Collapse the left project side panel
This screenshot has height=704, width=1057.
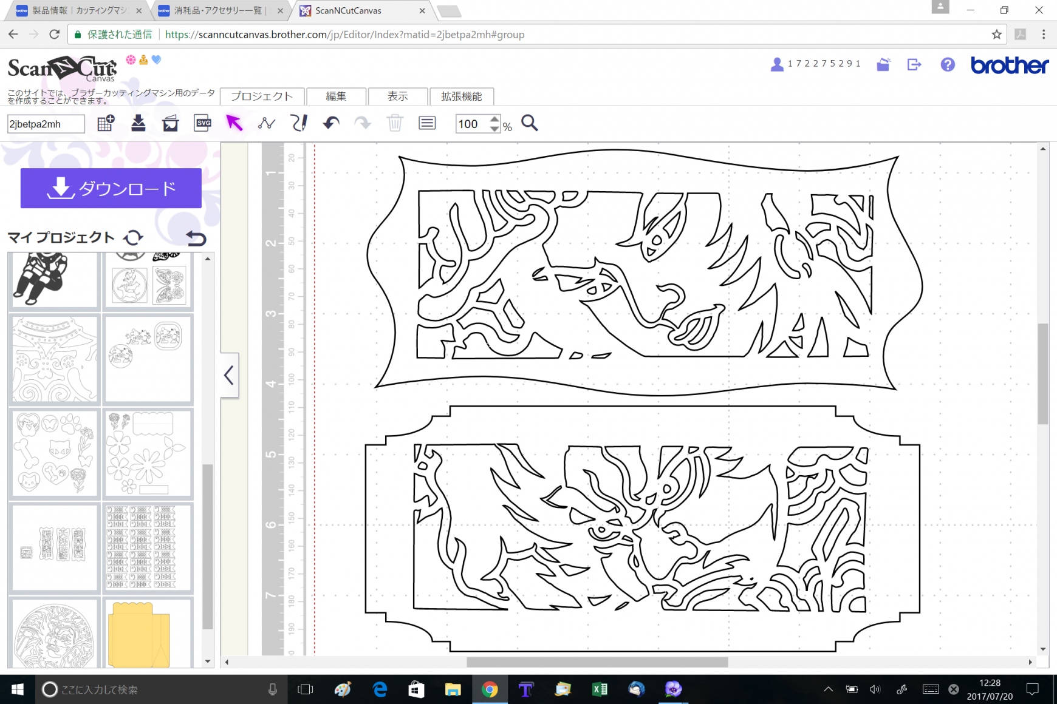229,376
